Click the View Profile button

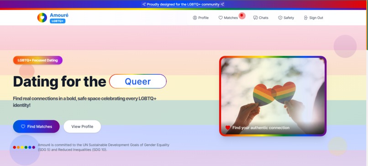pyautogui.click(x=82, y=126)
